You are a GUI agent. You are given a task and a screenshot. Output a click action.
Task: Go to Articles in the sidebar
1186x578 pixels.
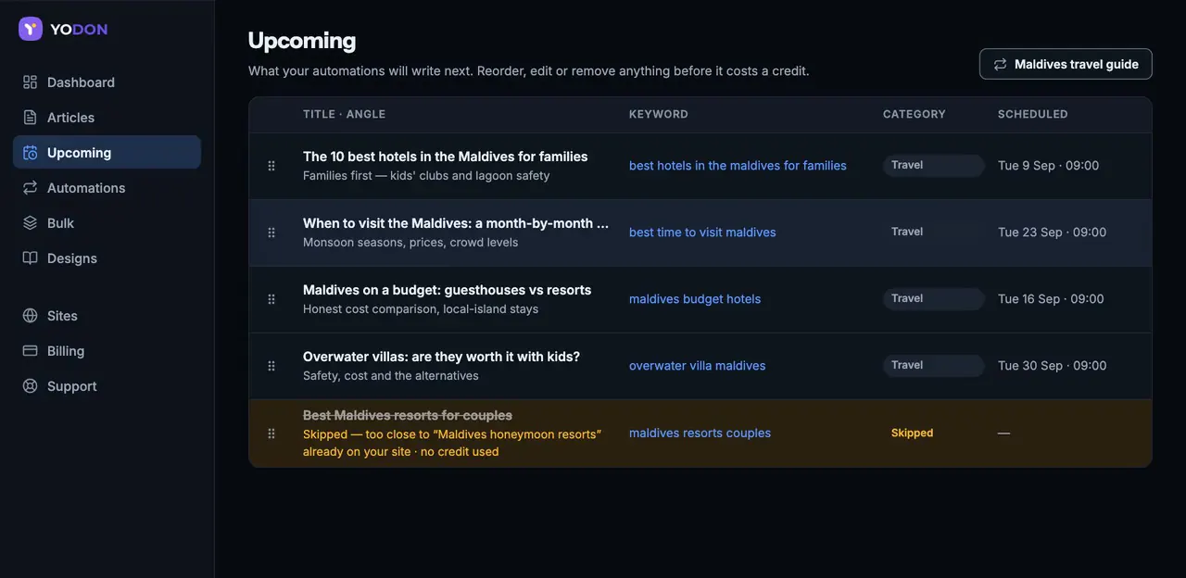tap(107, 118)
